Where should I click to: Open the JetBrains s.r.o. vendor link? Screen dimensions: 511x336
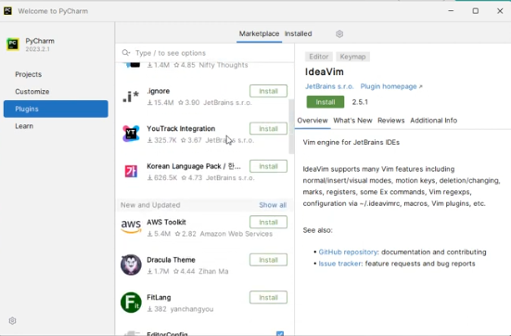(329, 86)
